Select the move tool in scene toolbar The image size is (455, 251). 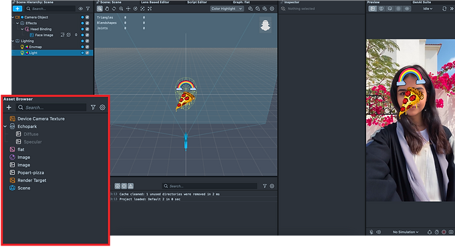coord(128,9)
